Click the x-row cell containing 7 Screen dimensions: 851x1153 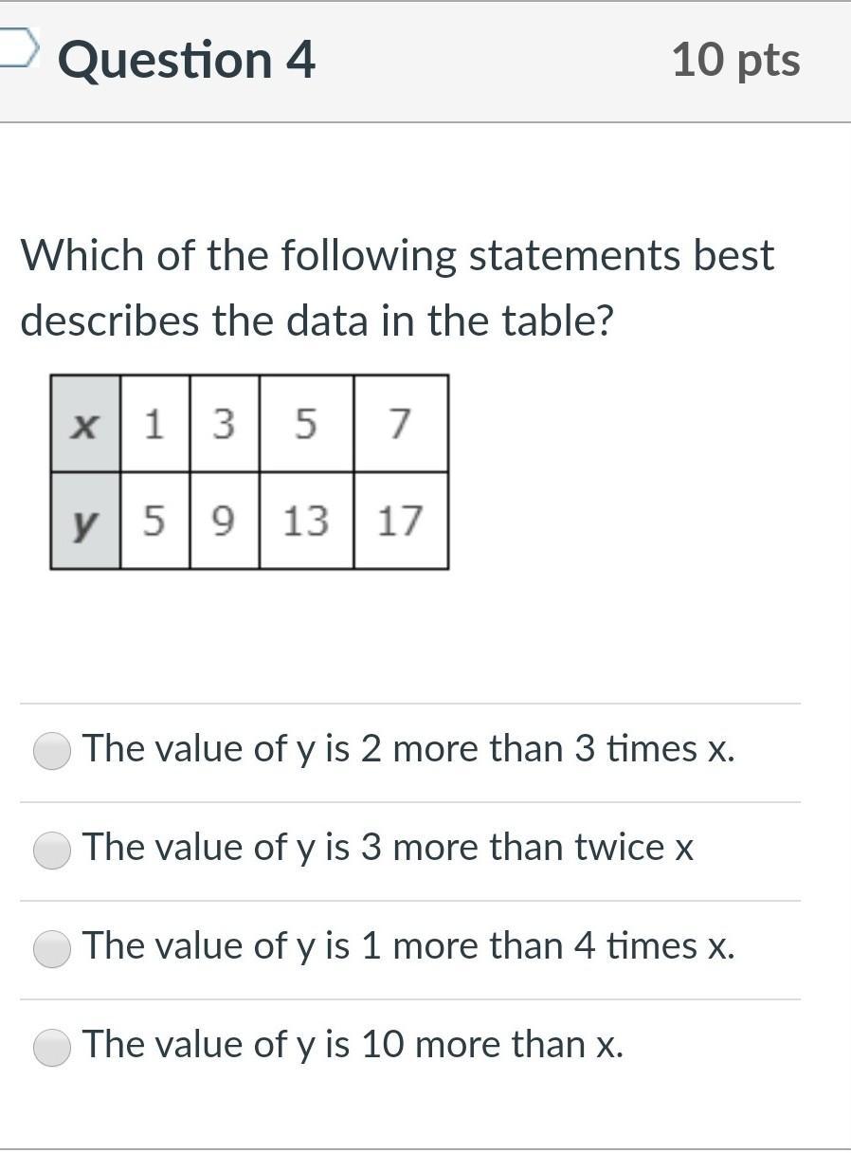click(x=400, y=424)
